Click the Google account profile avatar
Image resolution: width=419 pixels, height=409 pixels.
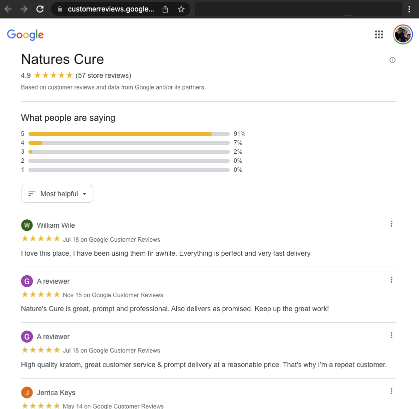[403, 34]
